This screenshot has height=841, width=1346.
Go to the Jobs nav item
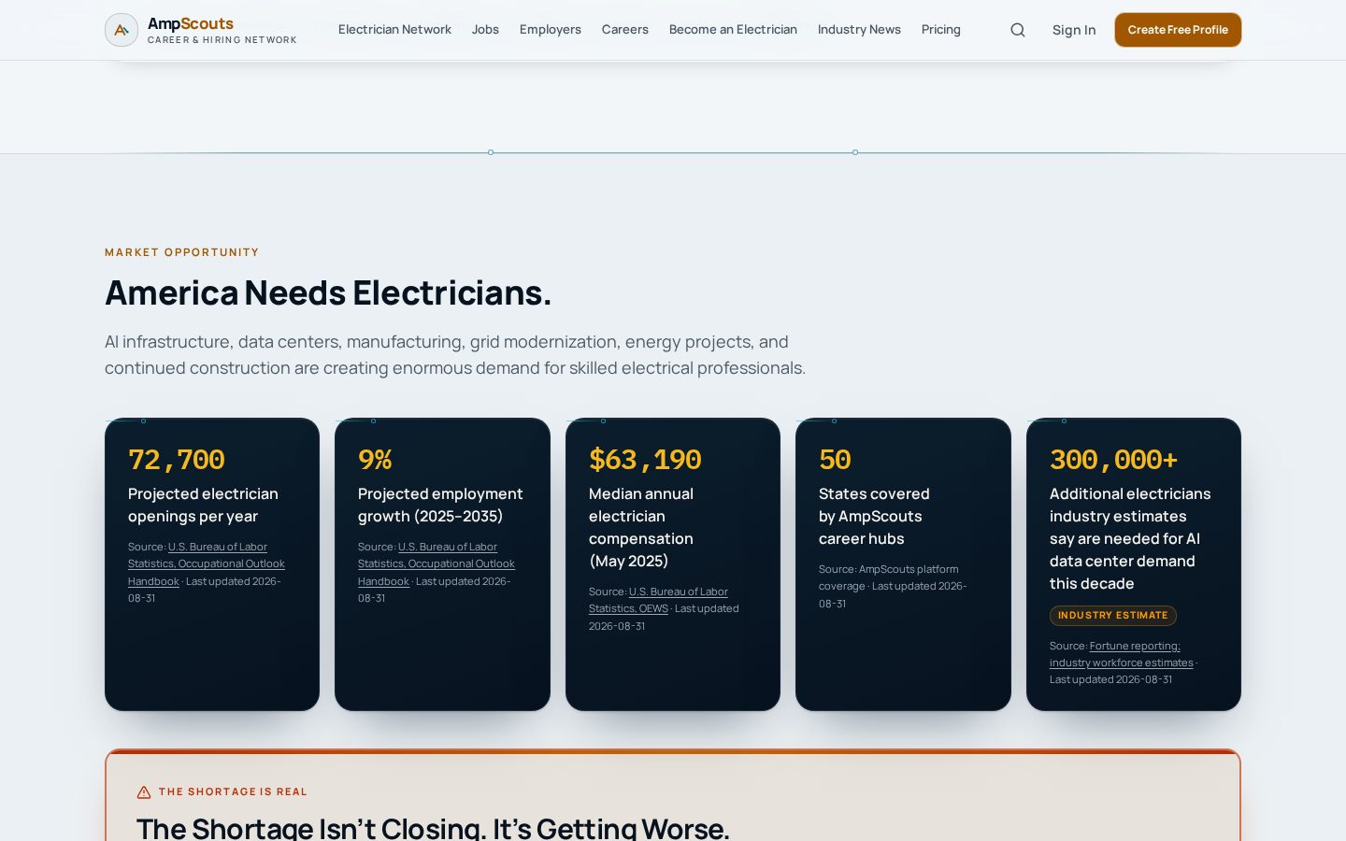[485, 30]
